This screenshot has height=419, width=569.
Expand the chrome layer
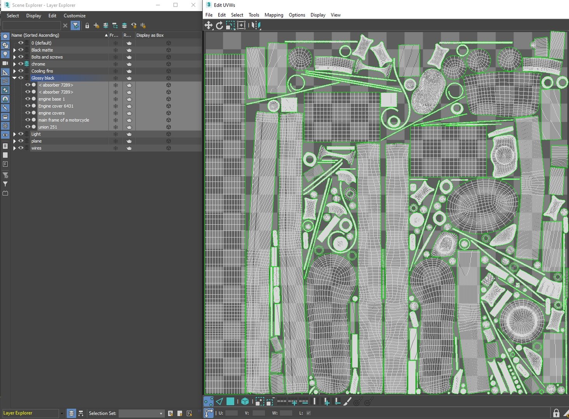[14, 64]
